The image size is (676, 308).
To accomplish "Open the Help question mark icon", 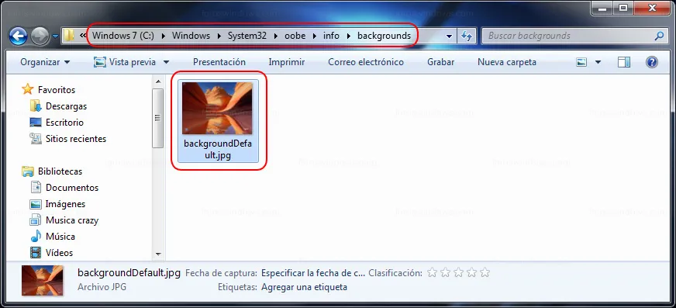I will coord(651,62).
